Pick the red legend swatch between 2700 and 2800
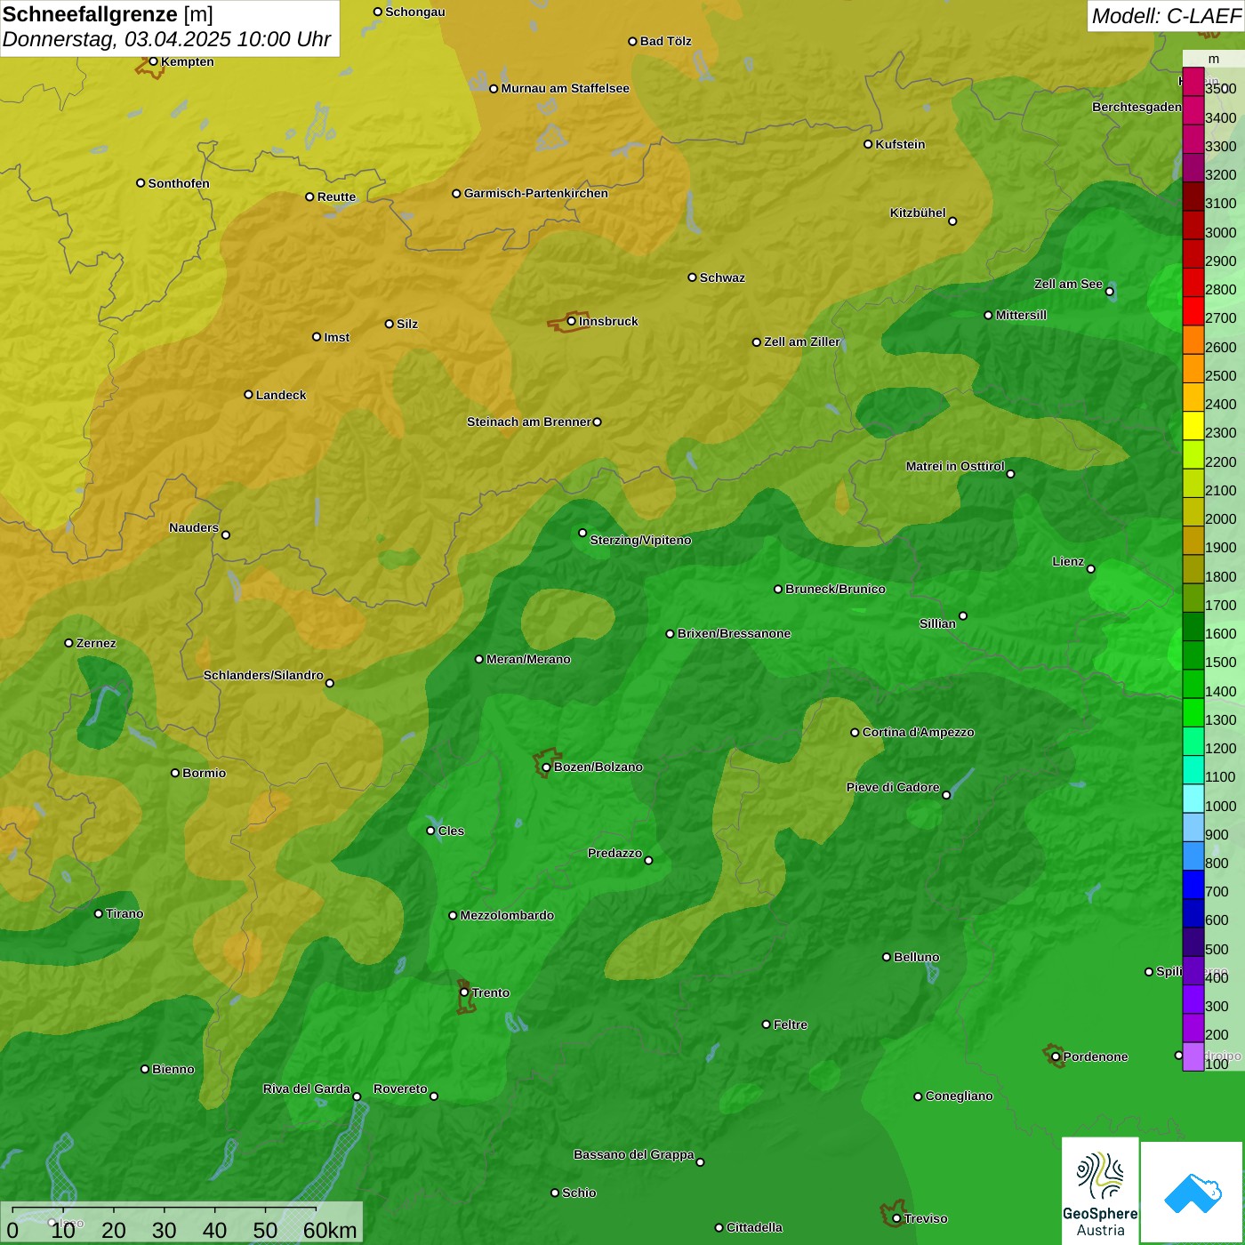Viewport: 1245px width, 1245px height. [x=1193, y=311]
